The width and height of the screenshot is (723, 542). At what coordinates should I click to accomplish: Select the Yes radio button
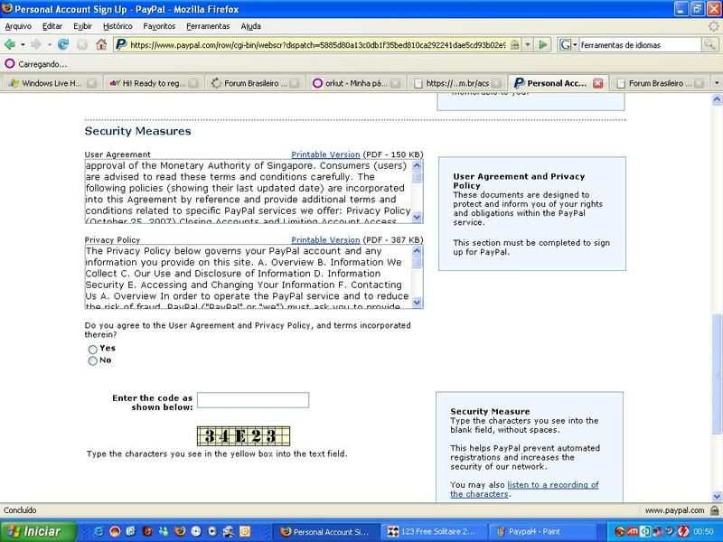(93, 350)
